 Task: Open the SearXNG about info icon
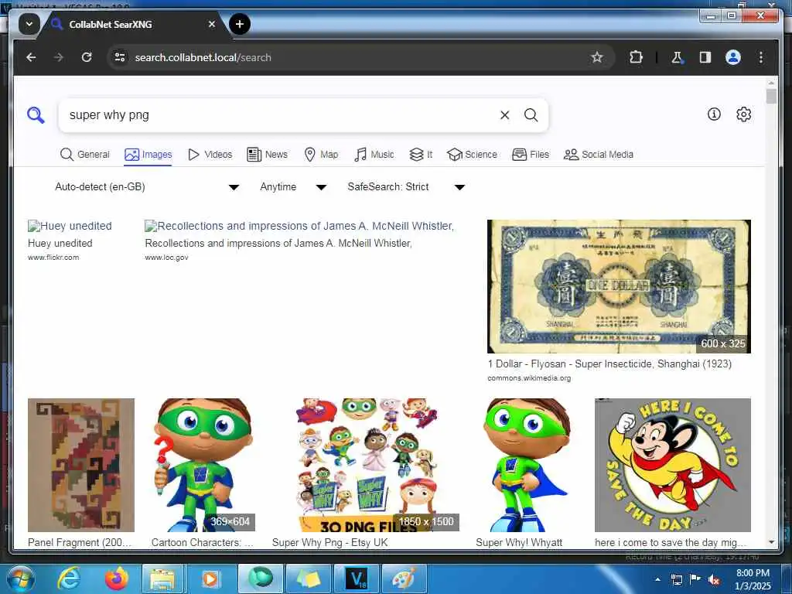714,114
